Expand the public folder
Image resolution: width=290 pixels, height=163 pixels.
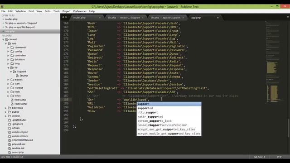point(6,112)
